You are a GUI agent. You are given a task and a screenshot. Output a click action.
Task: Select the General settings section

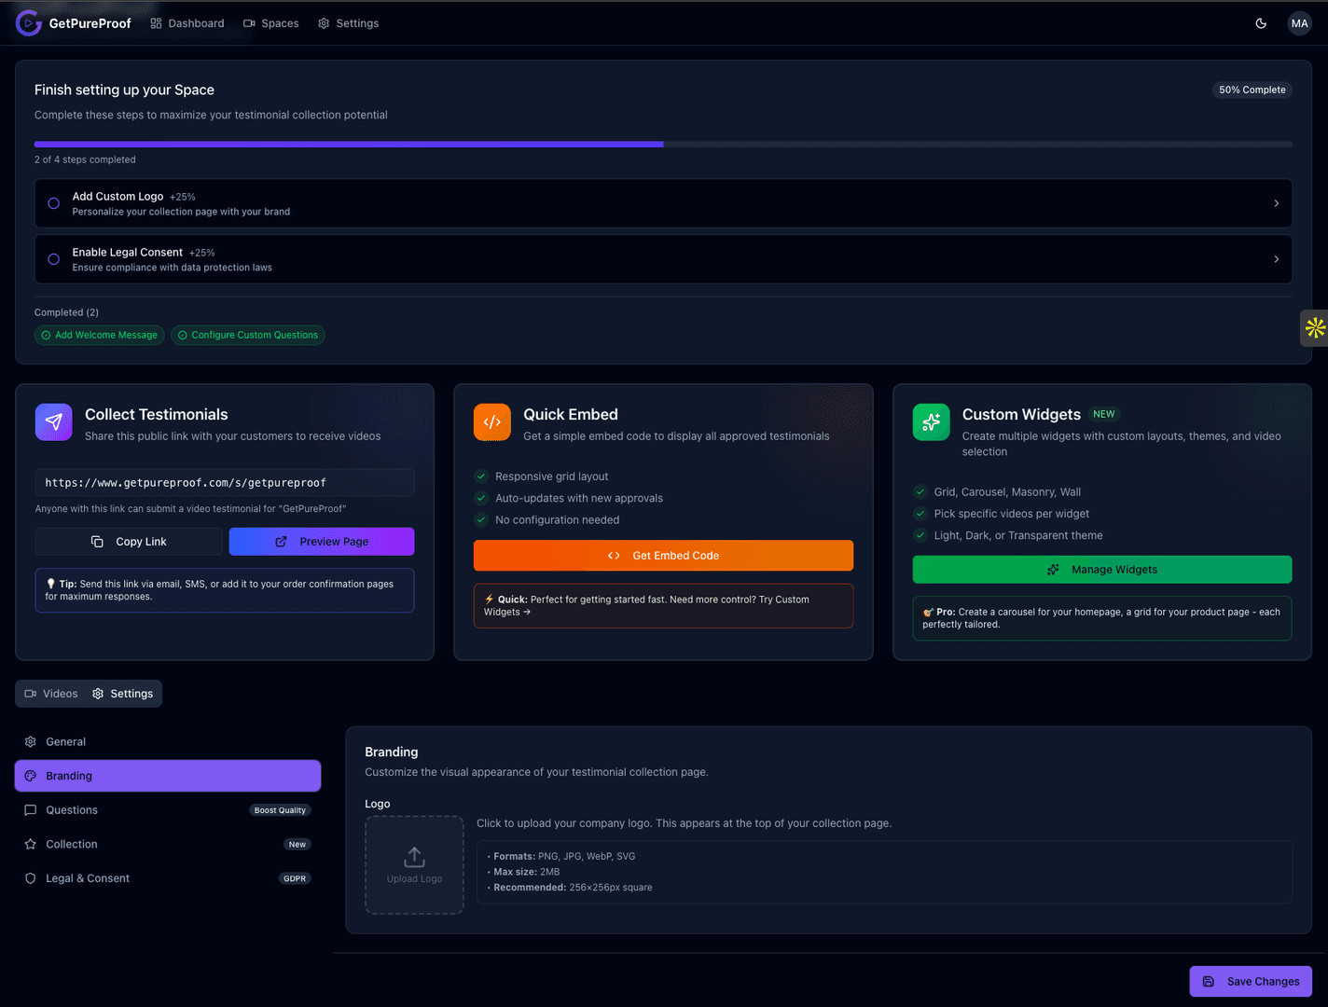[168, 742]
